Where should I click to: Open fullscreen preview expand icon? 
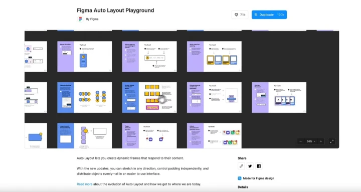coord(332,141)
